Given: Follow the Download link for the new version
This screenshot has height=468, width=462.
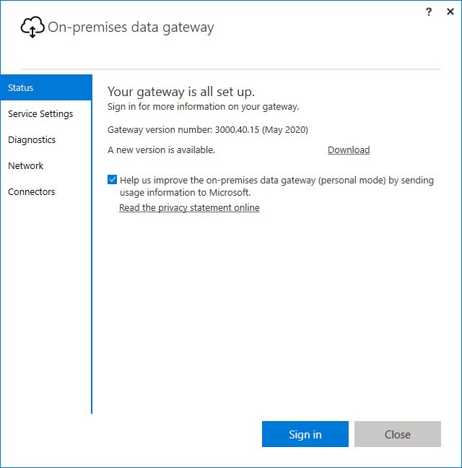Looking at the screenshot, I should click(349, 149).
